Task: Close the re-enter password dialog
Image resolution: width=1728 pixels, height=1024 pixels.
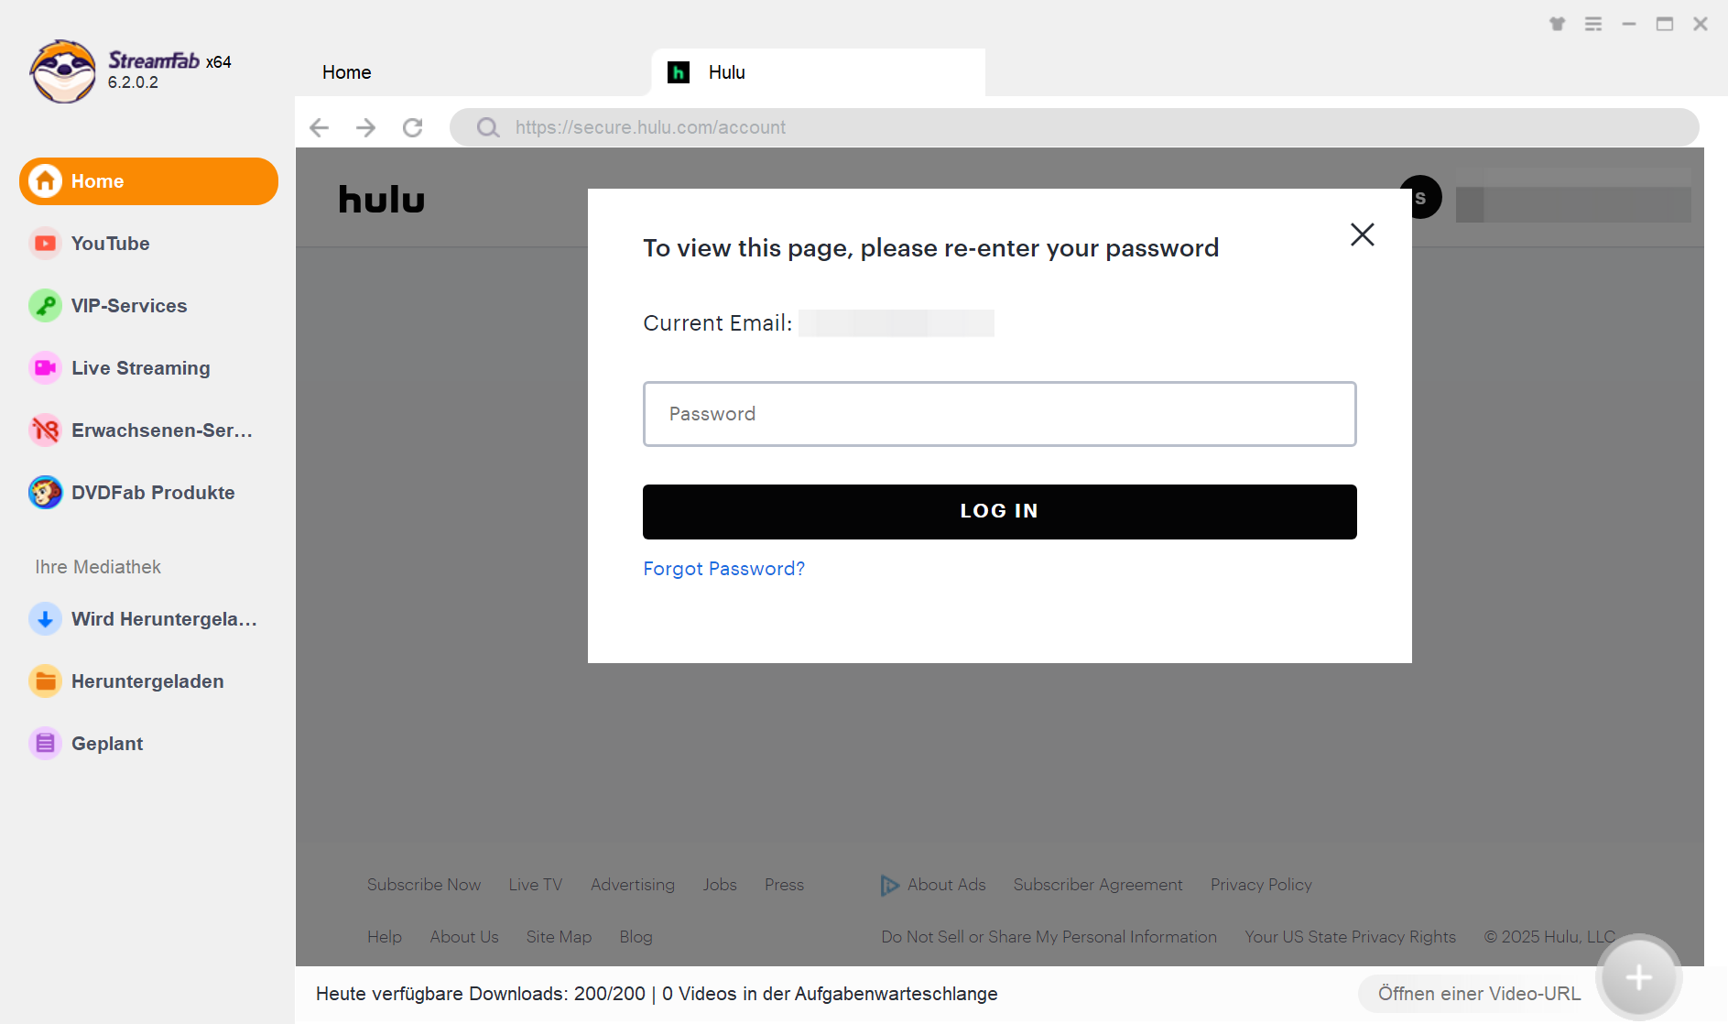Action: tap(1362, 234)
